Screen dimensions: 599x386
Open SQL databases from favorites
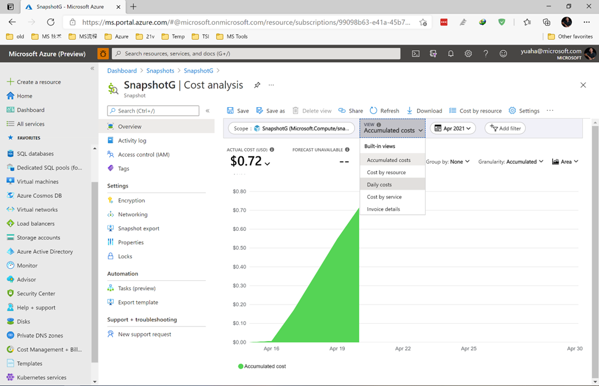point(36,153)
